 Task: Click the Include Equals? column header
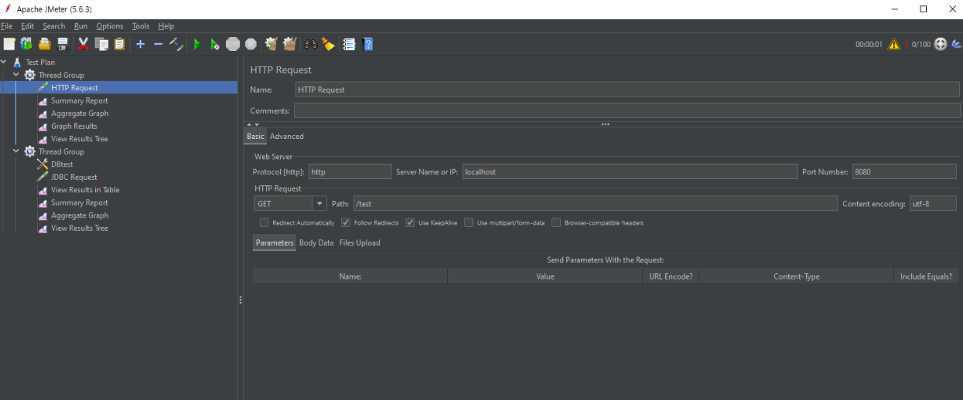[926, 276]
